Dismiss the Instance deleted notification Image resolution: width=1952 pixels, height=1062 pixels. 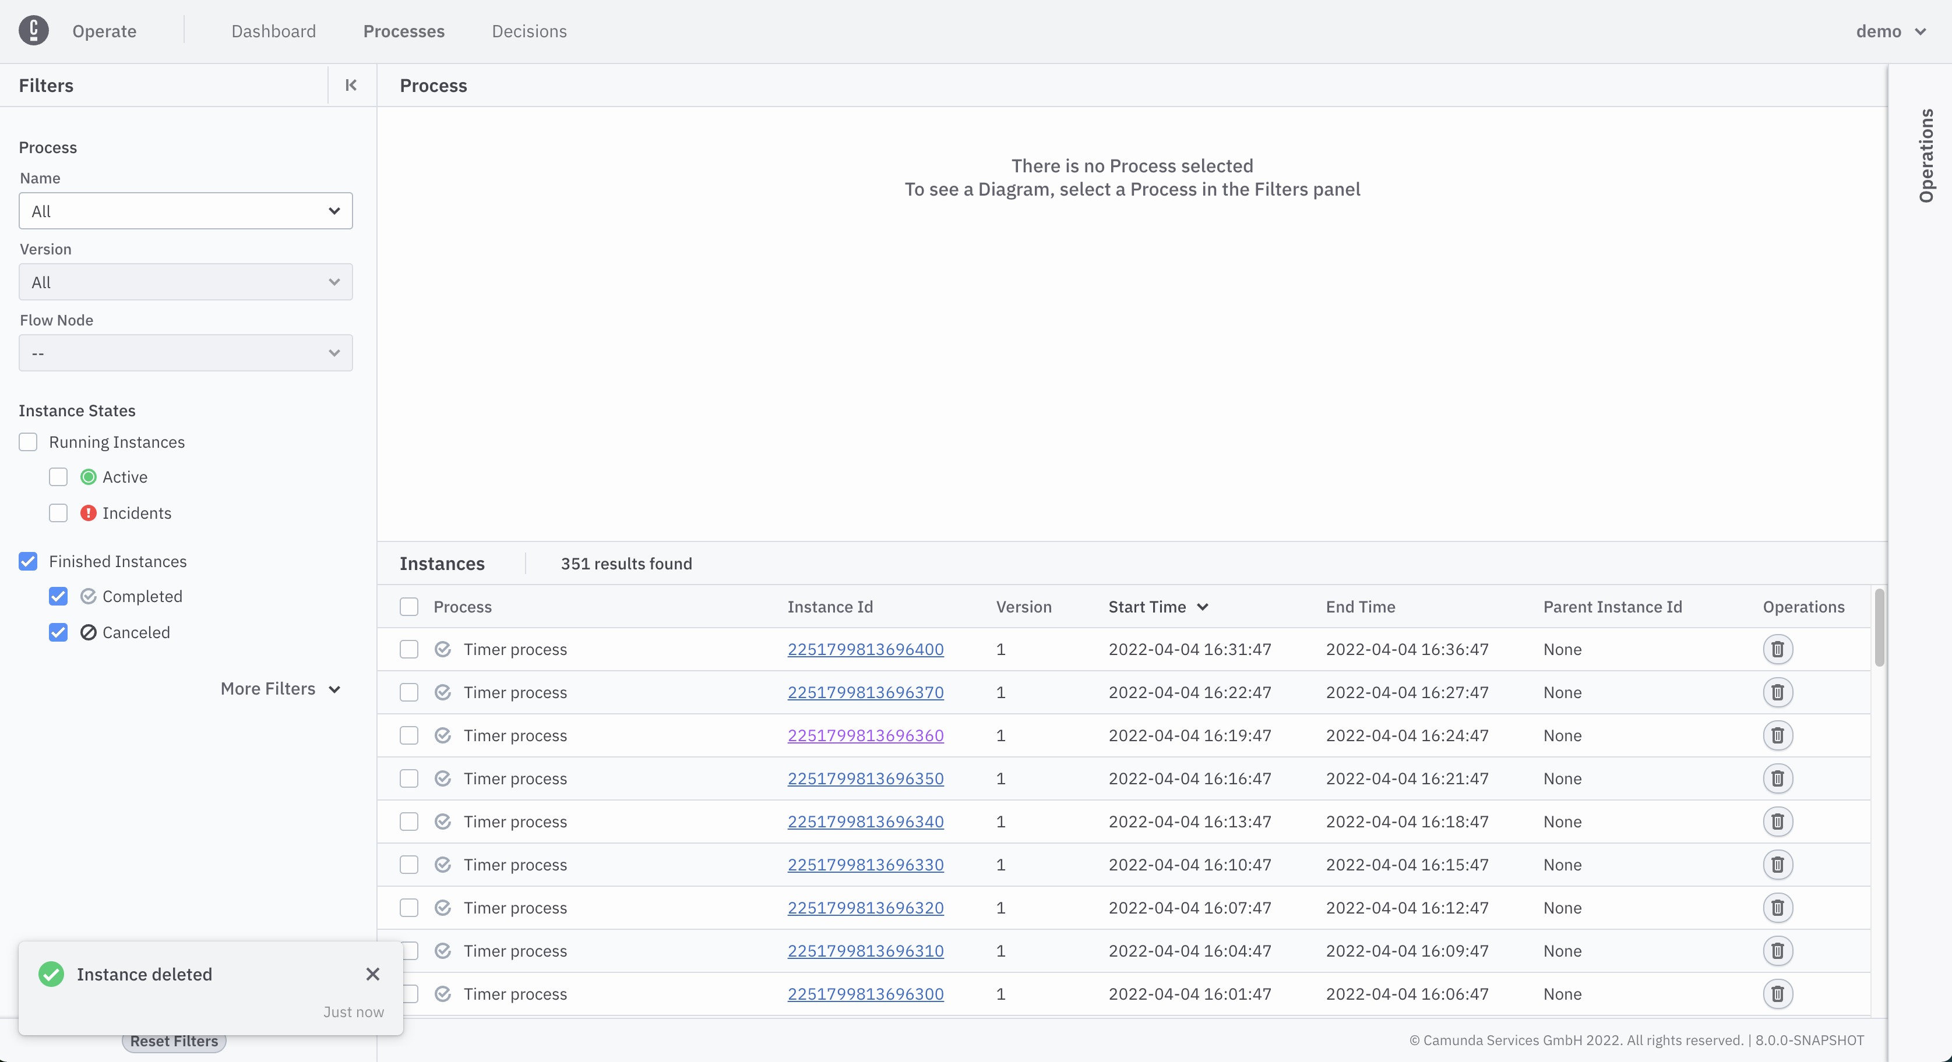(372, 974)
